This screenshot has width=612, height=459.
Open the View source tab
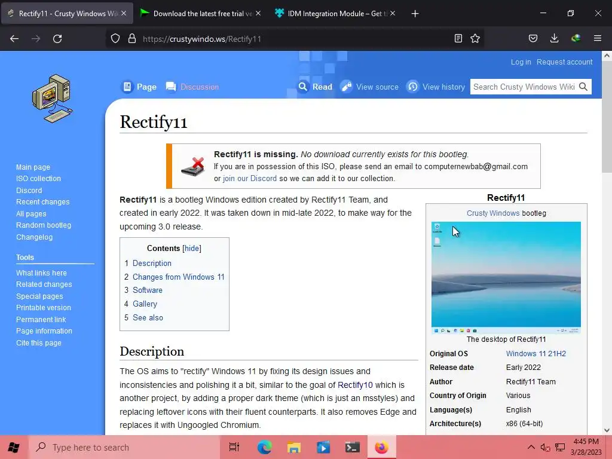coord(369,87)
